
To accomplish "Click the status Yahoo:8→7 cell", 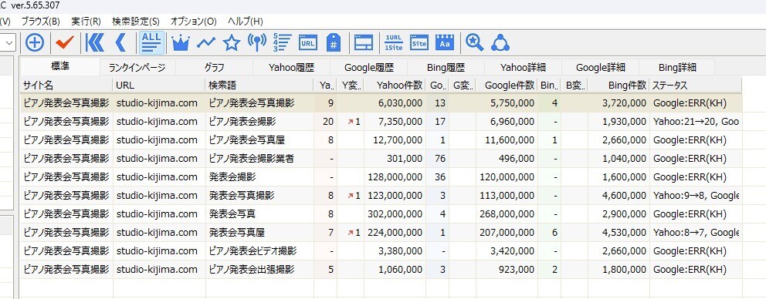I will (x=696, y=233).
